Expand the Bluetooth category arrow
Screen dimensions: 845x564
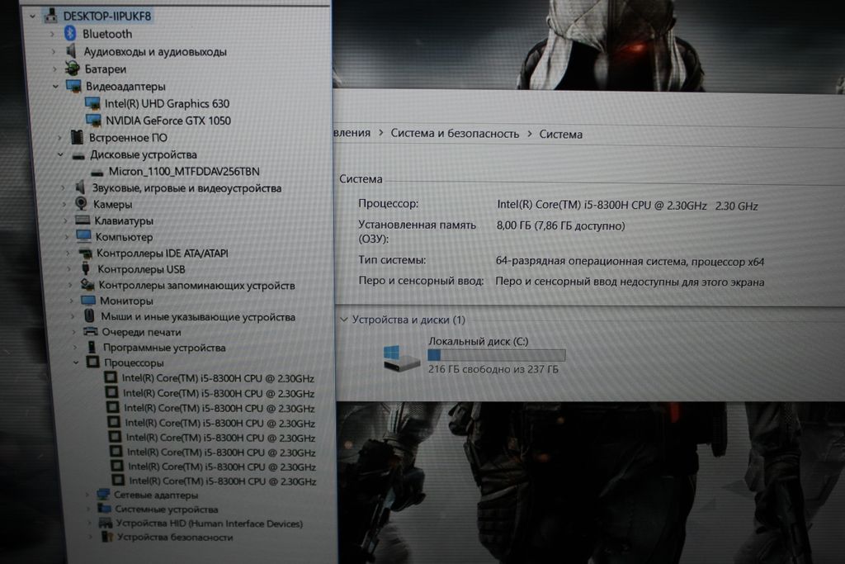(52, 34)
